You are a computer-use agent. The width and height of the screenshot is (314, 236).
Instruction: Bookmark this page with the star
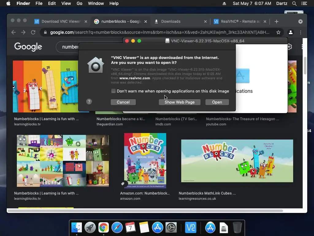[x=278, y=32]
